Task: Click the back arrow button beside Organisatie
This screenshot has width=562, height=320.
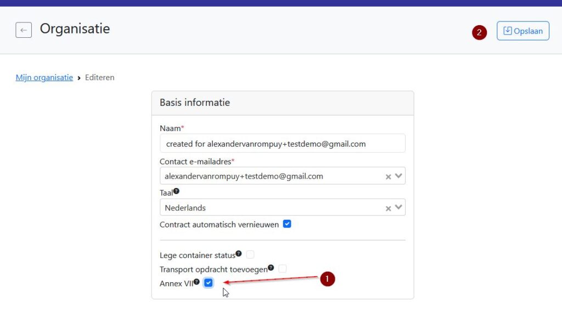Action: (24, 30)
